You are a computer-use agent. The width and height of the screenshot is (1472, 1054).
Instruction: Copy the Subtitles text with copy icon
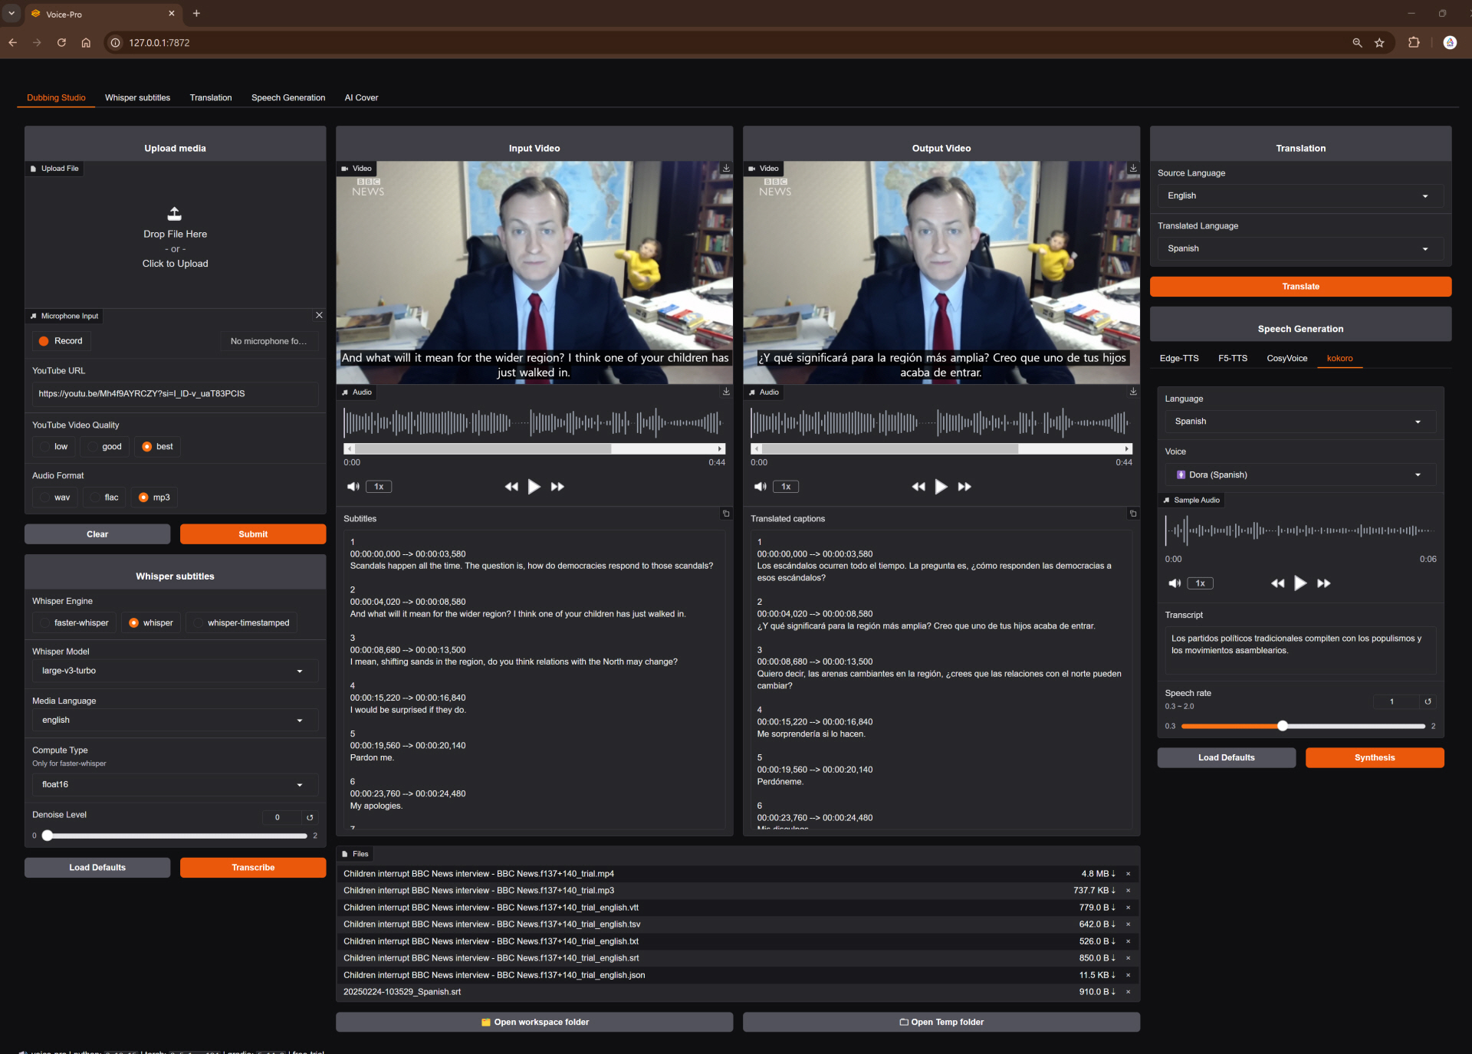pyautogui.click(x=726, y=514)
